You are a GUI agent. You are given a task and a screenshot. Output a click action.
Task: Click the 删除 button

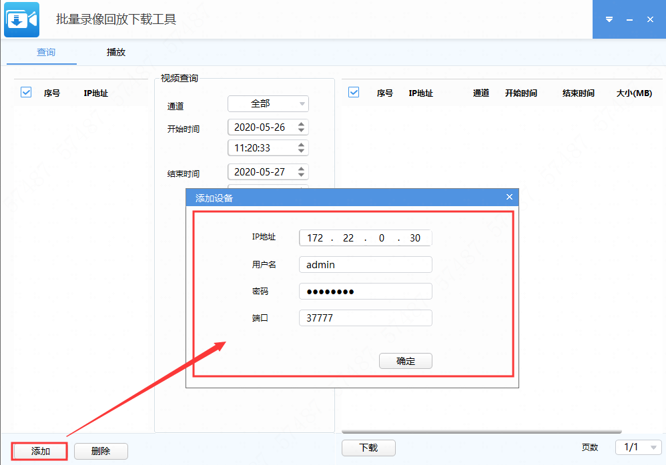(x=101, y=451)
